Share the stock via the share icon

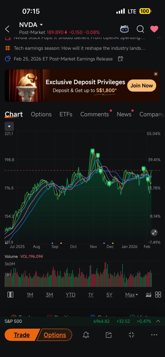108,335
